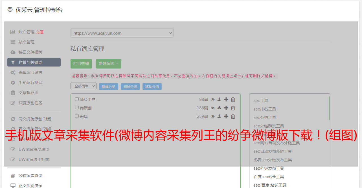
Task: Click the eye icon in the 采集 row
Action: 213,116
